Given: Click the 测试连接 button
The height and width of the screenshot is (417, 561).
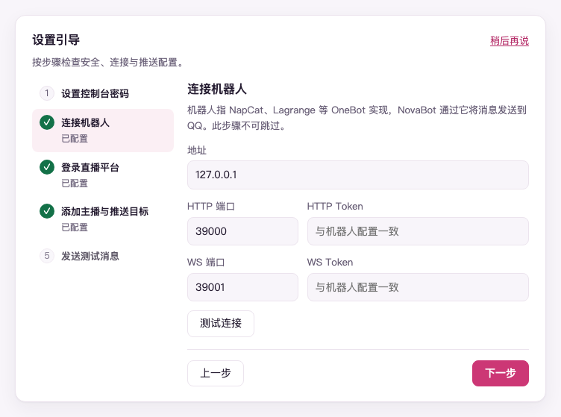Looking at the screenshot, I should (x=221, y=323).
